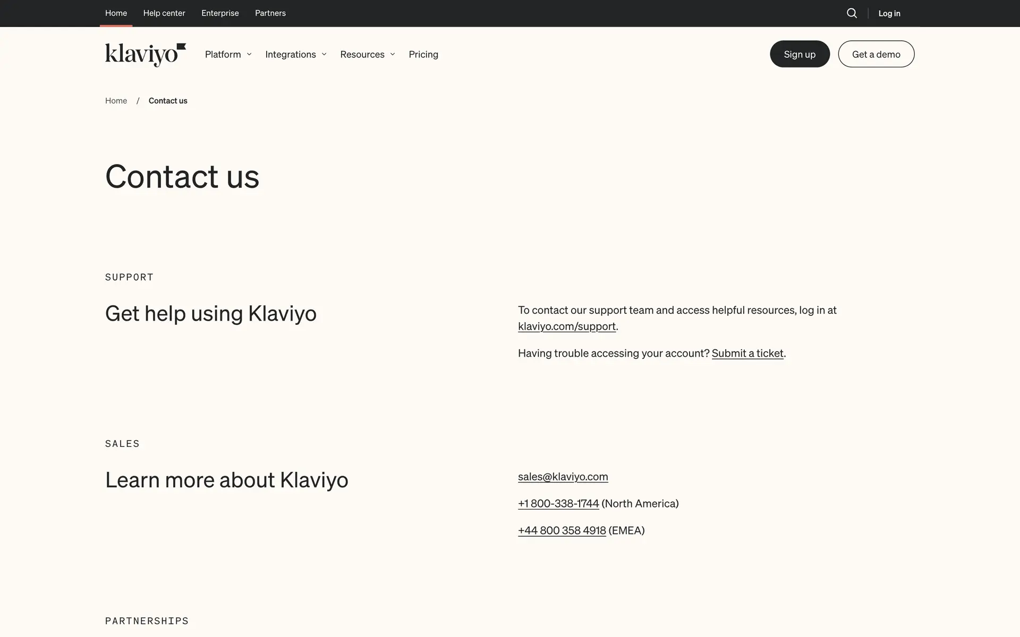The height and width of the screenshot is (637, 1020).
Task: Expand the Integrations dropdown menu
Action: [x=295, y=54]
